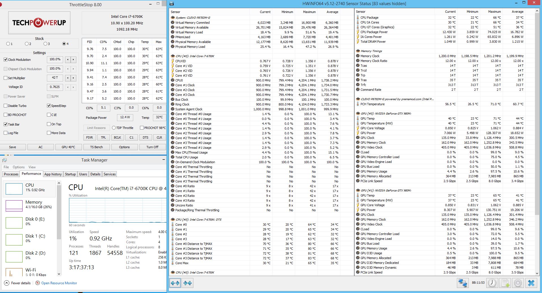Open HWiNFO sensor settings gear icon
The image size is (542, 293).
[x=518, y=283]
